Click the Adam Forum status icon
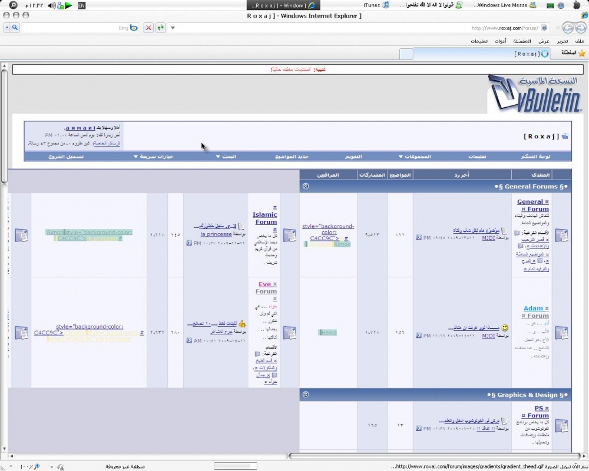 tap(561, 333)
